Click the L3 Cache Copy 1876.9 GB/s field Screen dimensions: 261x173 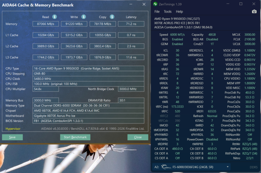pos(103,57)
